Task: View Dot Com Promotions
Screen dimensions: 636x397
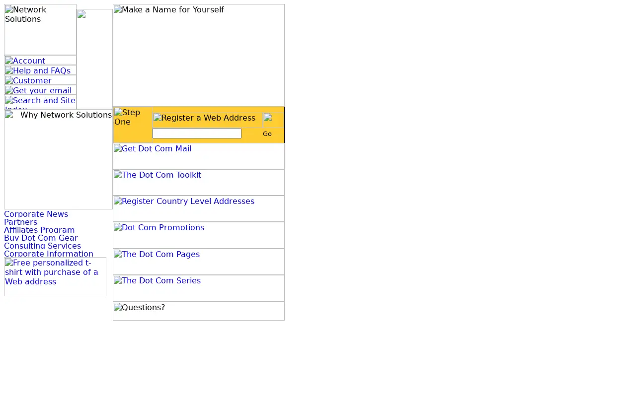Action: (199, 235)
